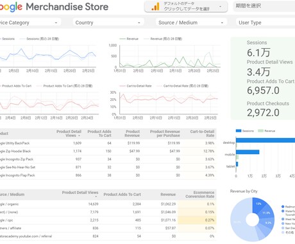Click the green Revenue legend swatch in bar chart

point(260,131)
